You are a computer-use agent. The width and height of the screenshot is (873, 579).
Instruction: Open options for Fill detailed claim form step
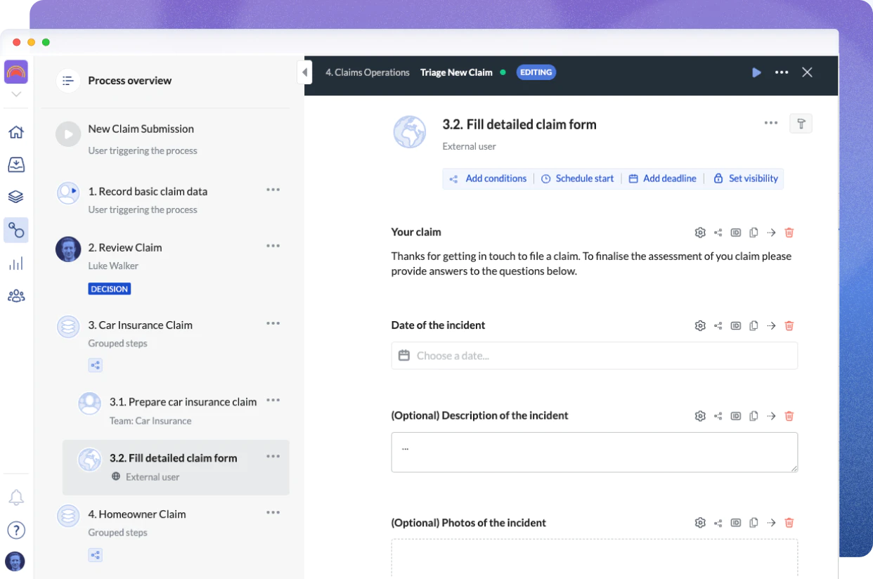pos(273,457)
